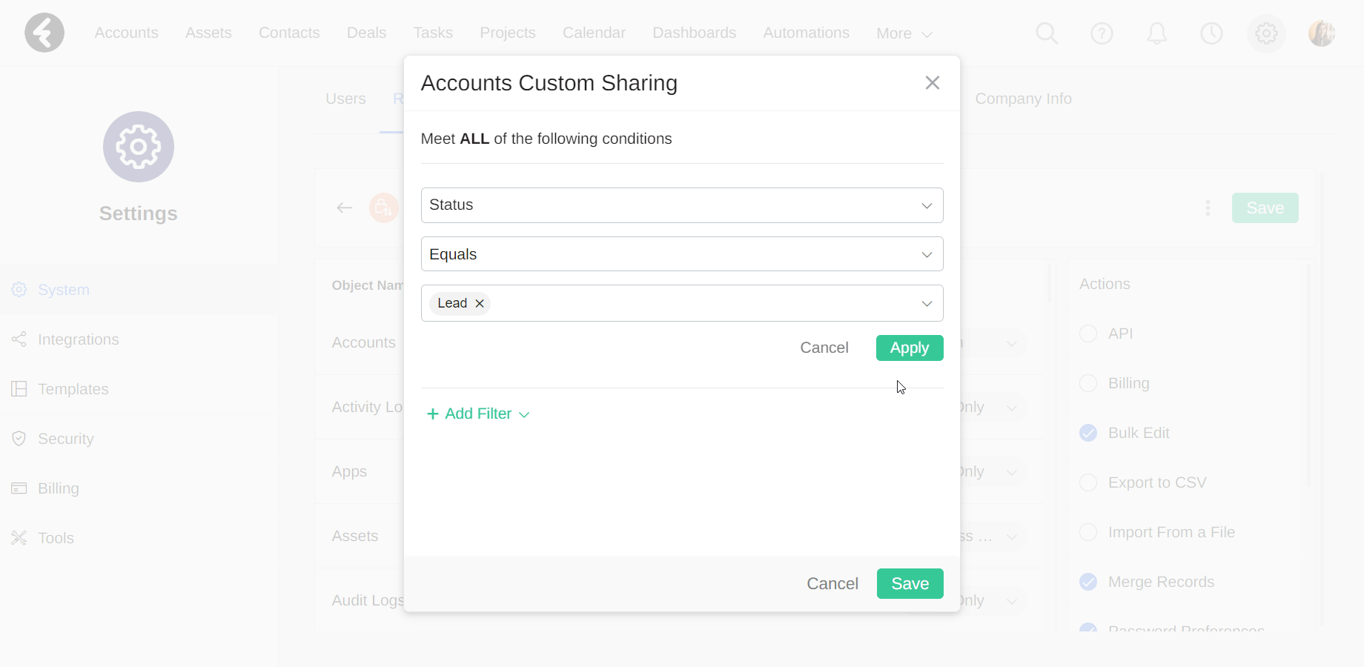Open the notifications bell icon

point(1156,33)
